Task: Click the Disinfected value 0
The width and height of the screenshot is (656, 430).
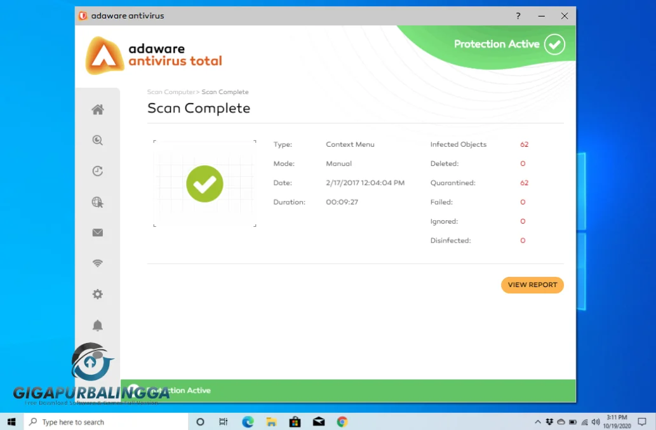Action: point(523,241)
